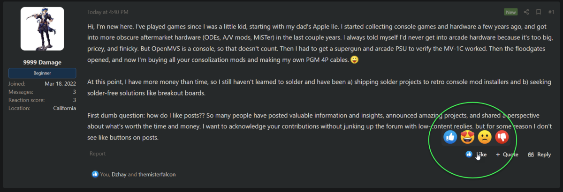
Task: Report this post via the Report link
Action: point(98,154)
